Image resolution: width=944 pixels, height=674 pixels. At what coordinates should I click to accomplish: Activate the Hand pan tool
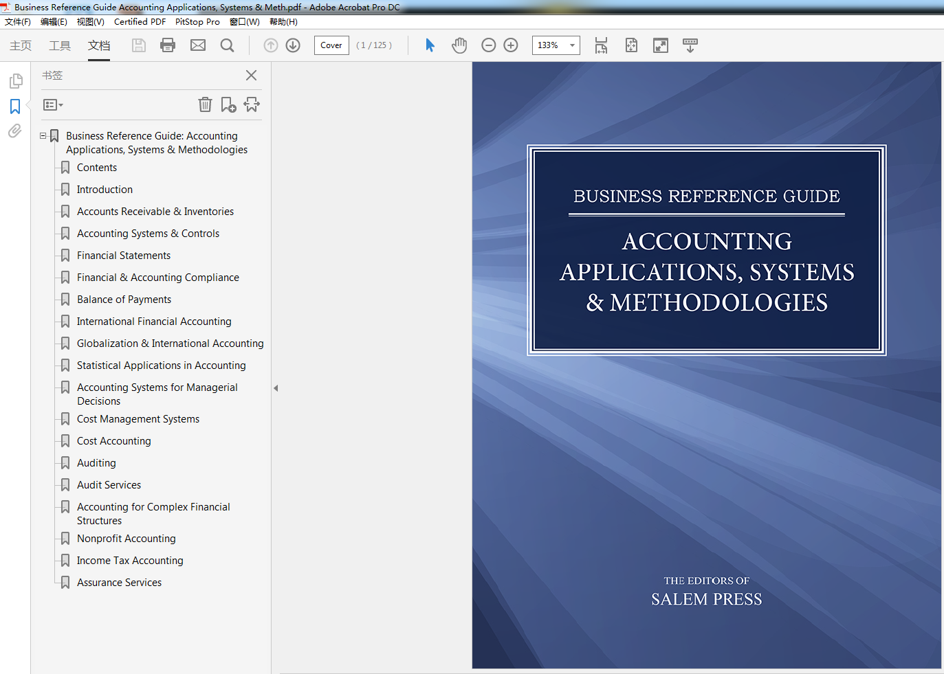point(459,45)
